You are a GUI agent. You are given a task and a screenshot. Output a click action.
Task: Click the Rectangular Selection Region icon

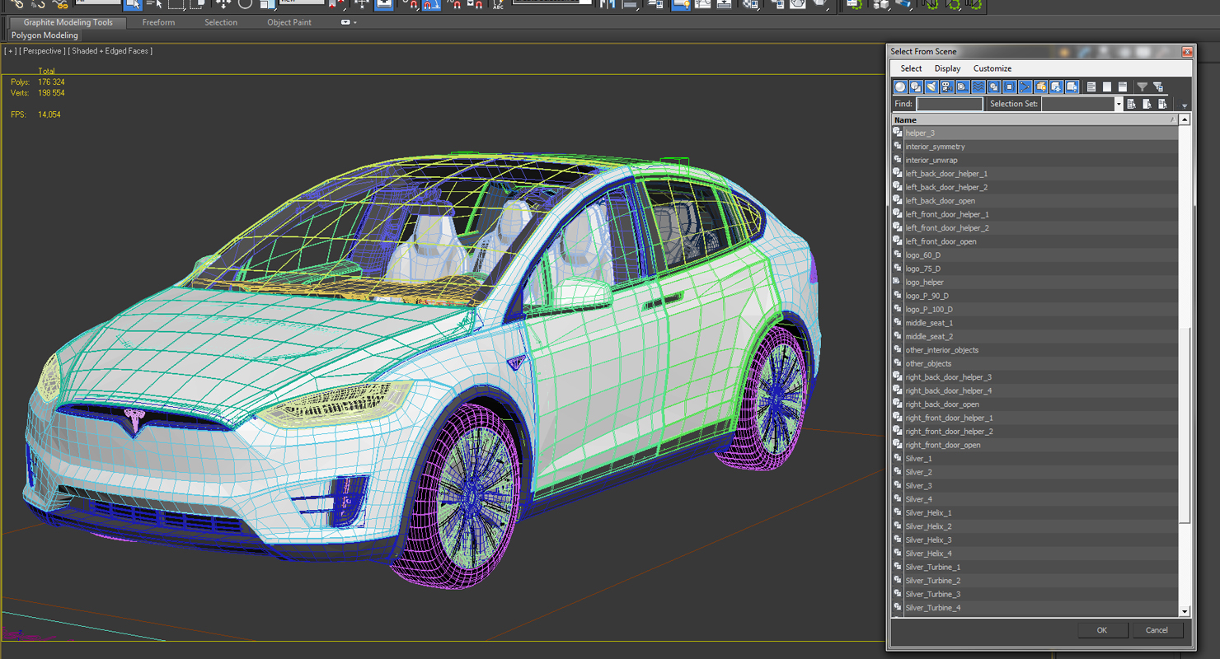click(x=176, y=4)
